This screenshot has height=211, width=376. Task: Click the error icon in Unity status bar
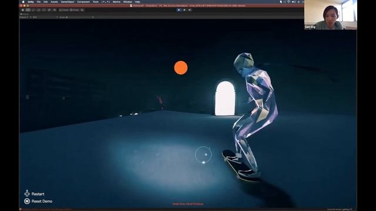21,209
